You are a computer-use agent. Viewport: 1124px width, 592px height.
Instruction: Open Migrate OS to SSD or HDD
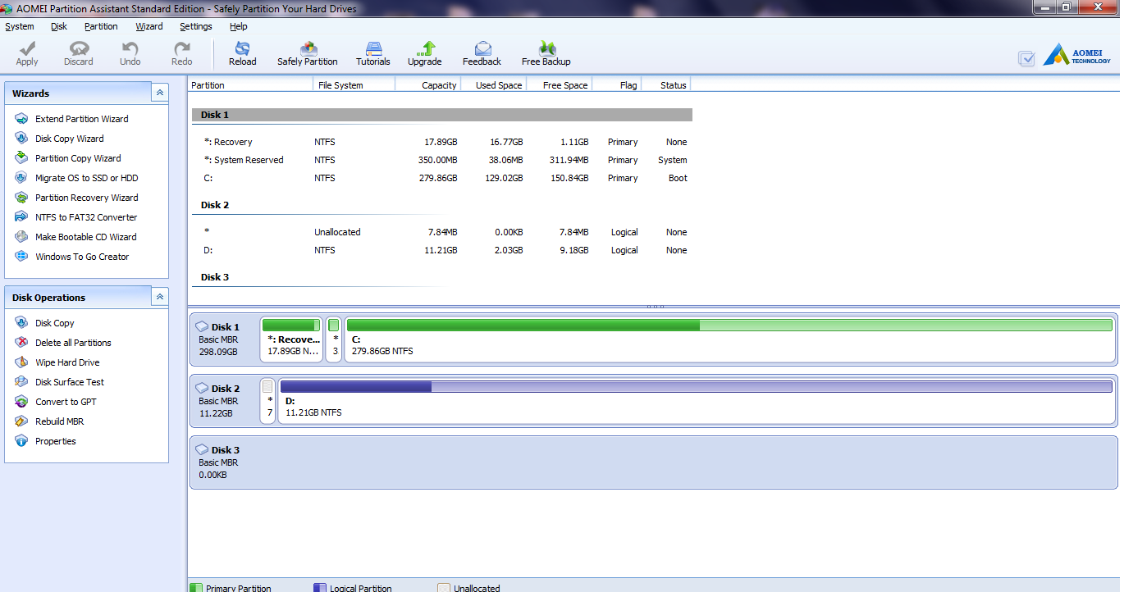click(87, 178)
